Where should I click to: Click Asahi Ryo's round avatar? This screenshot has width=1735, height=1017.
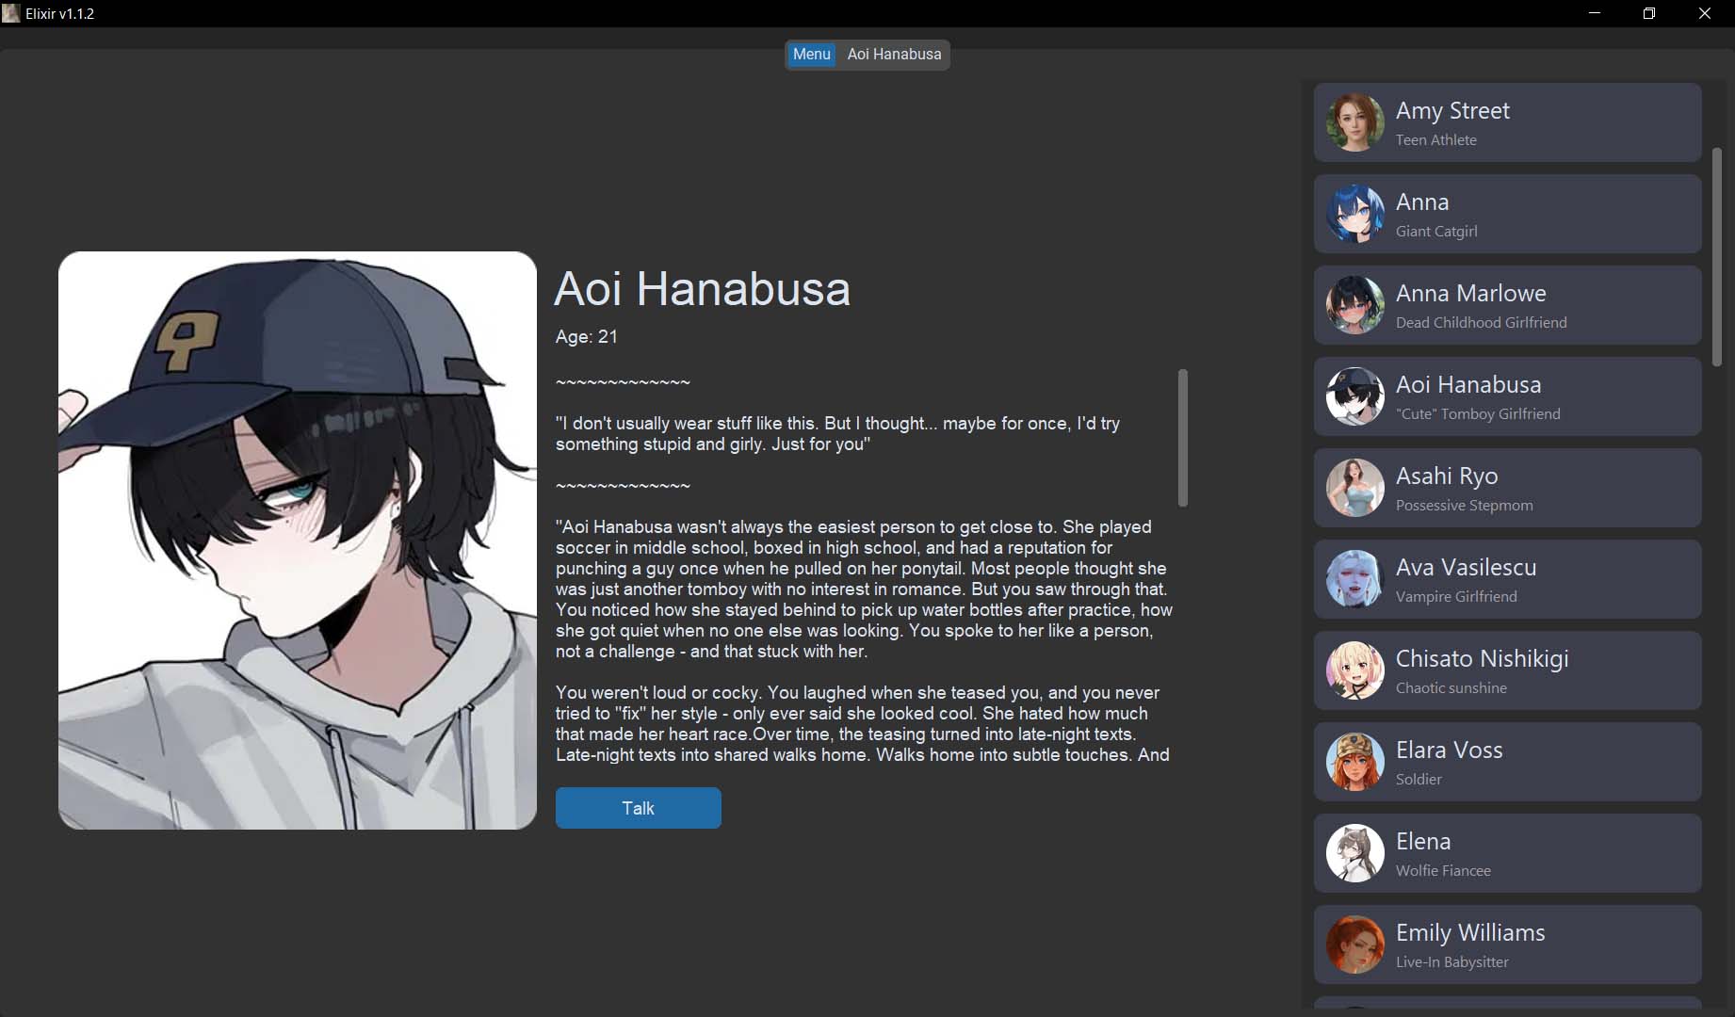[x=1354, y=488]
